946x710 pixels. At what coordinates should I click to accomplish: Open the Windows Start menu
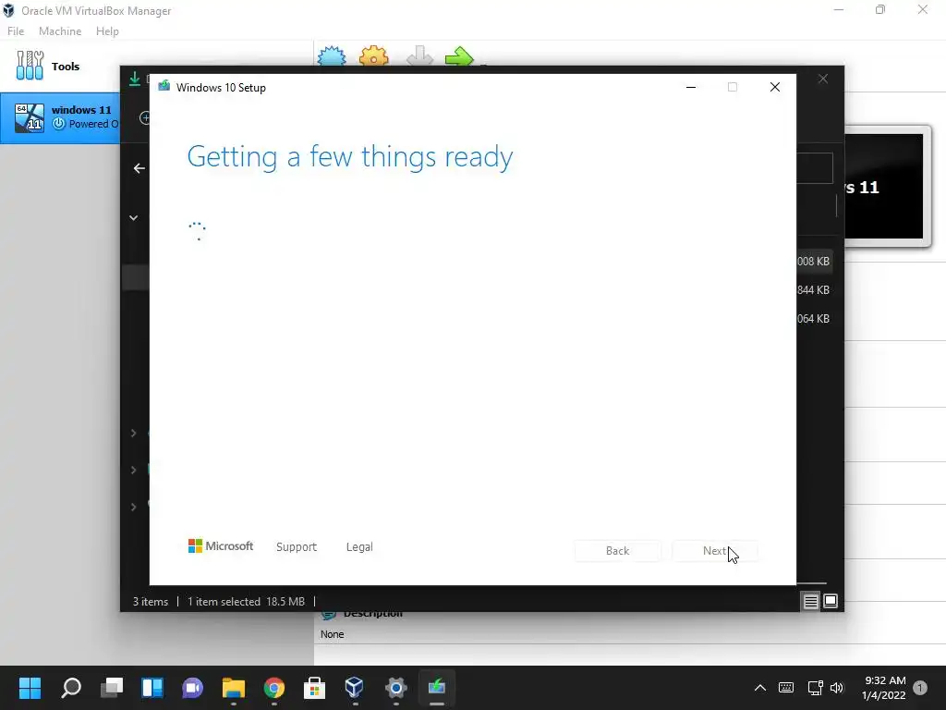click(x=30, y=687)
